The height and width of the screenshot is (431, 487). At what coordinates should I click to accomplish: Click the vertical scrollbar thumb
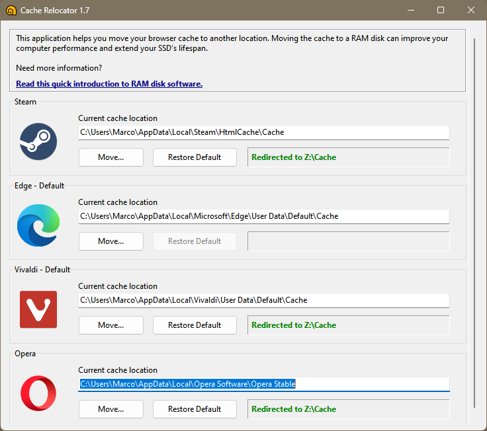click(x=474, y=223)
